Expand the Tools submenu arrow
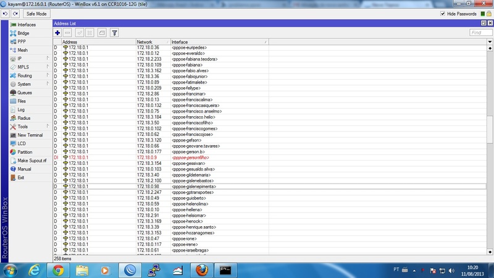This screenshot has width=494, height=278. 48,127
